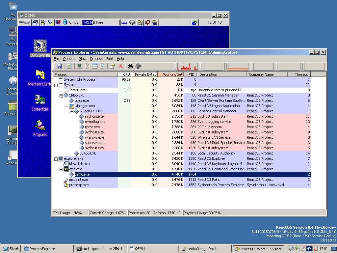This screenshot has width=337, height=253.
Task: Open the Find menu
Action: coord(110,59)
